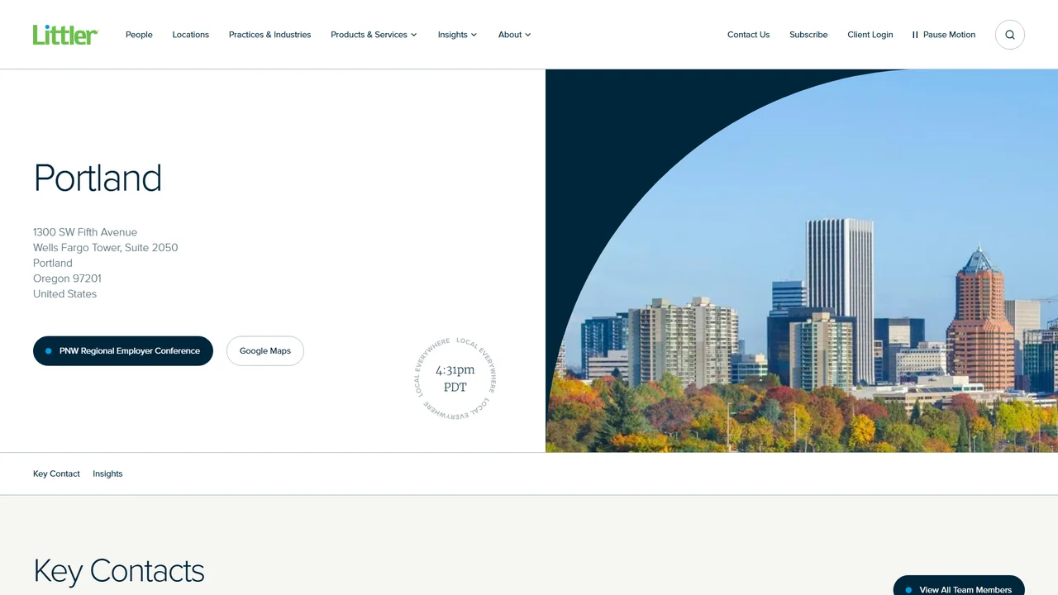Go to Locations in the top navigation
Image resolution: width=1058 pixels, height=595 pixels.
191,35
